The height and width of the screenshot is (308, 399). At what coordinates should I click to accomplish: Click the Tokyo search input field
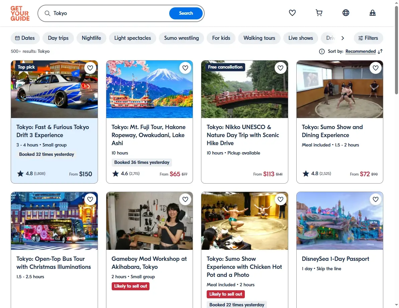coord(109,13)
